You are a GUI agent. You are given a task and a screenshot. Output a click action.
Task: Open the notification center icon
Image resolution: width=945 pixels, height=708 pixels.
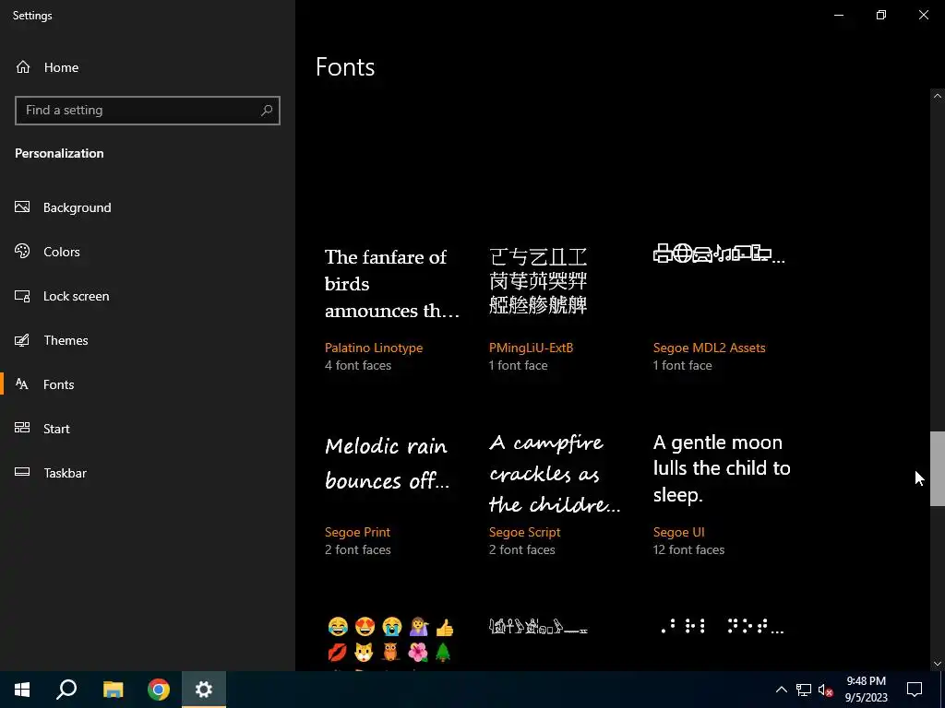(915, 690)
